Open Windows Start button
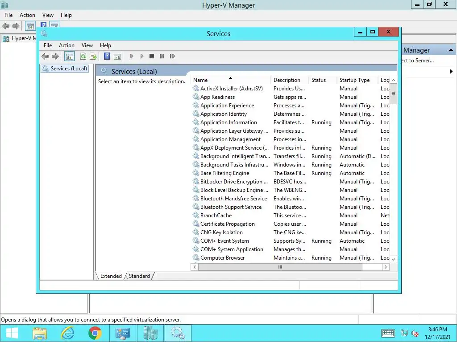This screenshot has width=457, height=342. pyautogui.click(x=12, y=333)
